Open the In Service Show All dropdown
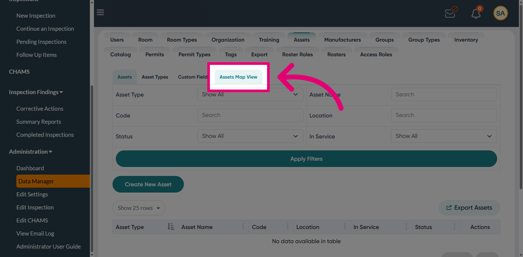The width and height of the screenshot is (523, 257). 444,136
